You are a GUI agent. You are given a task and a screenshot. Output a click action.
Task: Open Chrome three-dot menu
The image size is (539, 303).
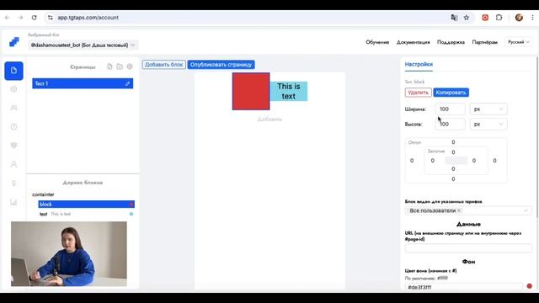pos(532,18)
